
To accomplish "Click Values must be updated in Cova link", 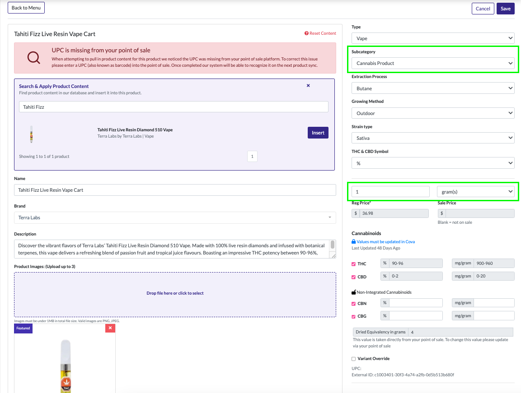I will 386,242.
